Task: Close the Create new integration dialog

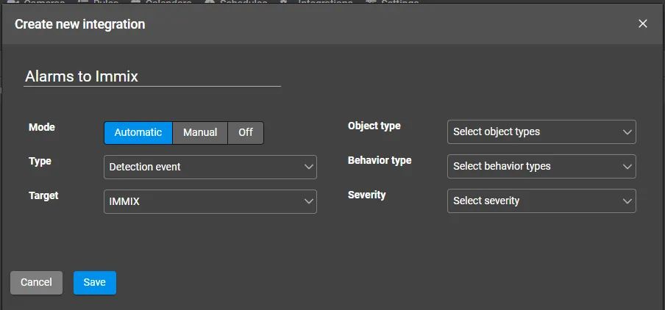Action: pos(642,24)
